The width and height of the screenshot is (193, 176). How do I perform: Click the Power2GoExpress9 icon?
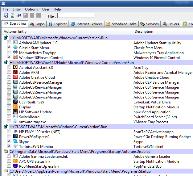pos(15,136)
